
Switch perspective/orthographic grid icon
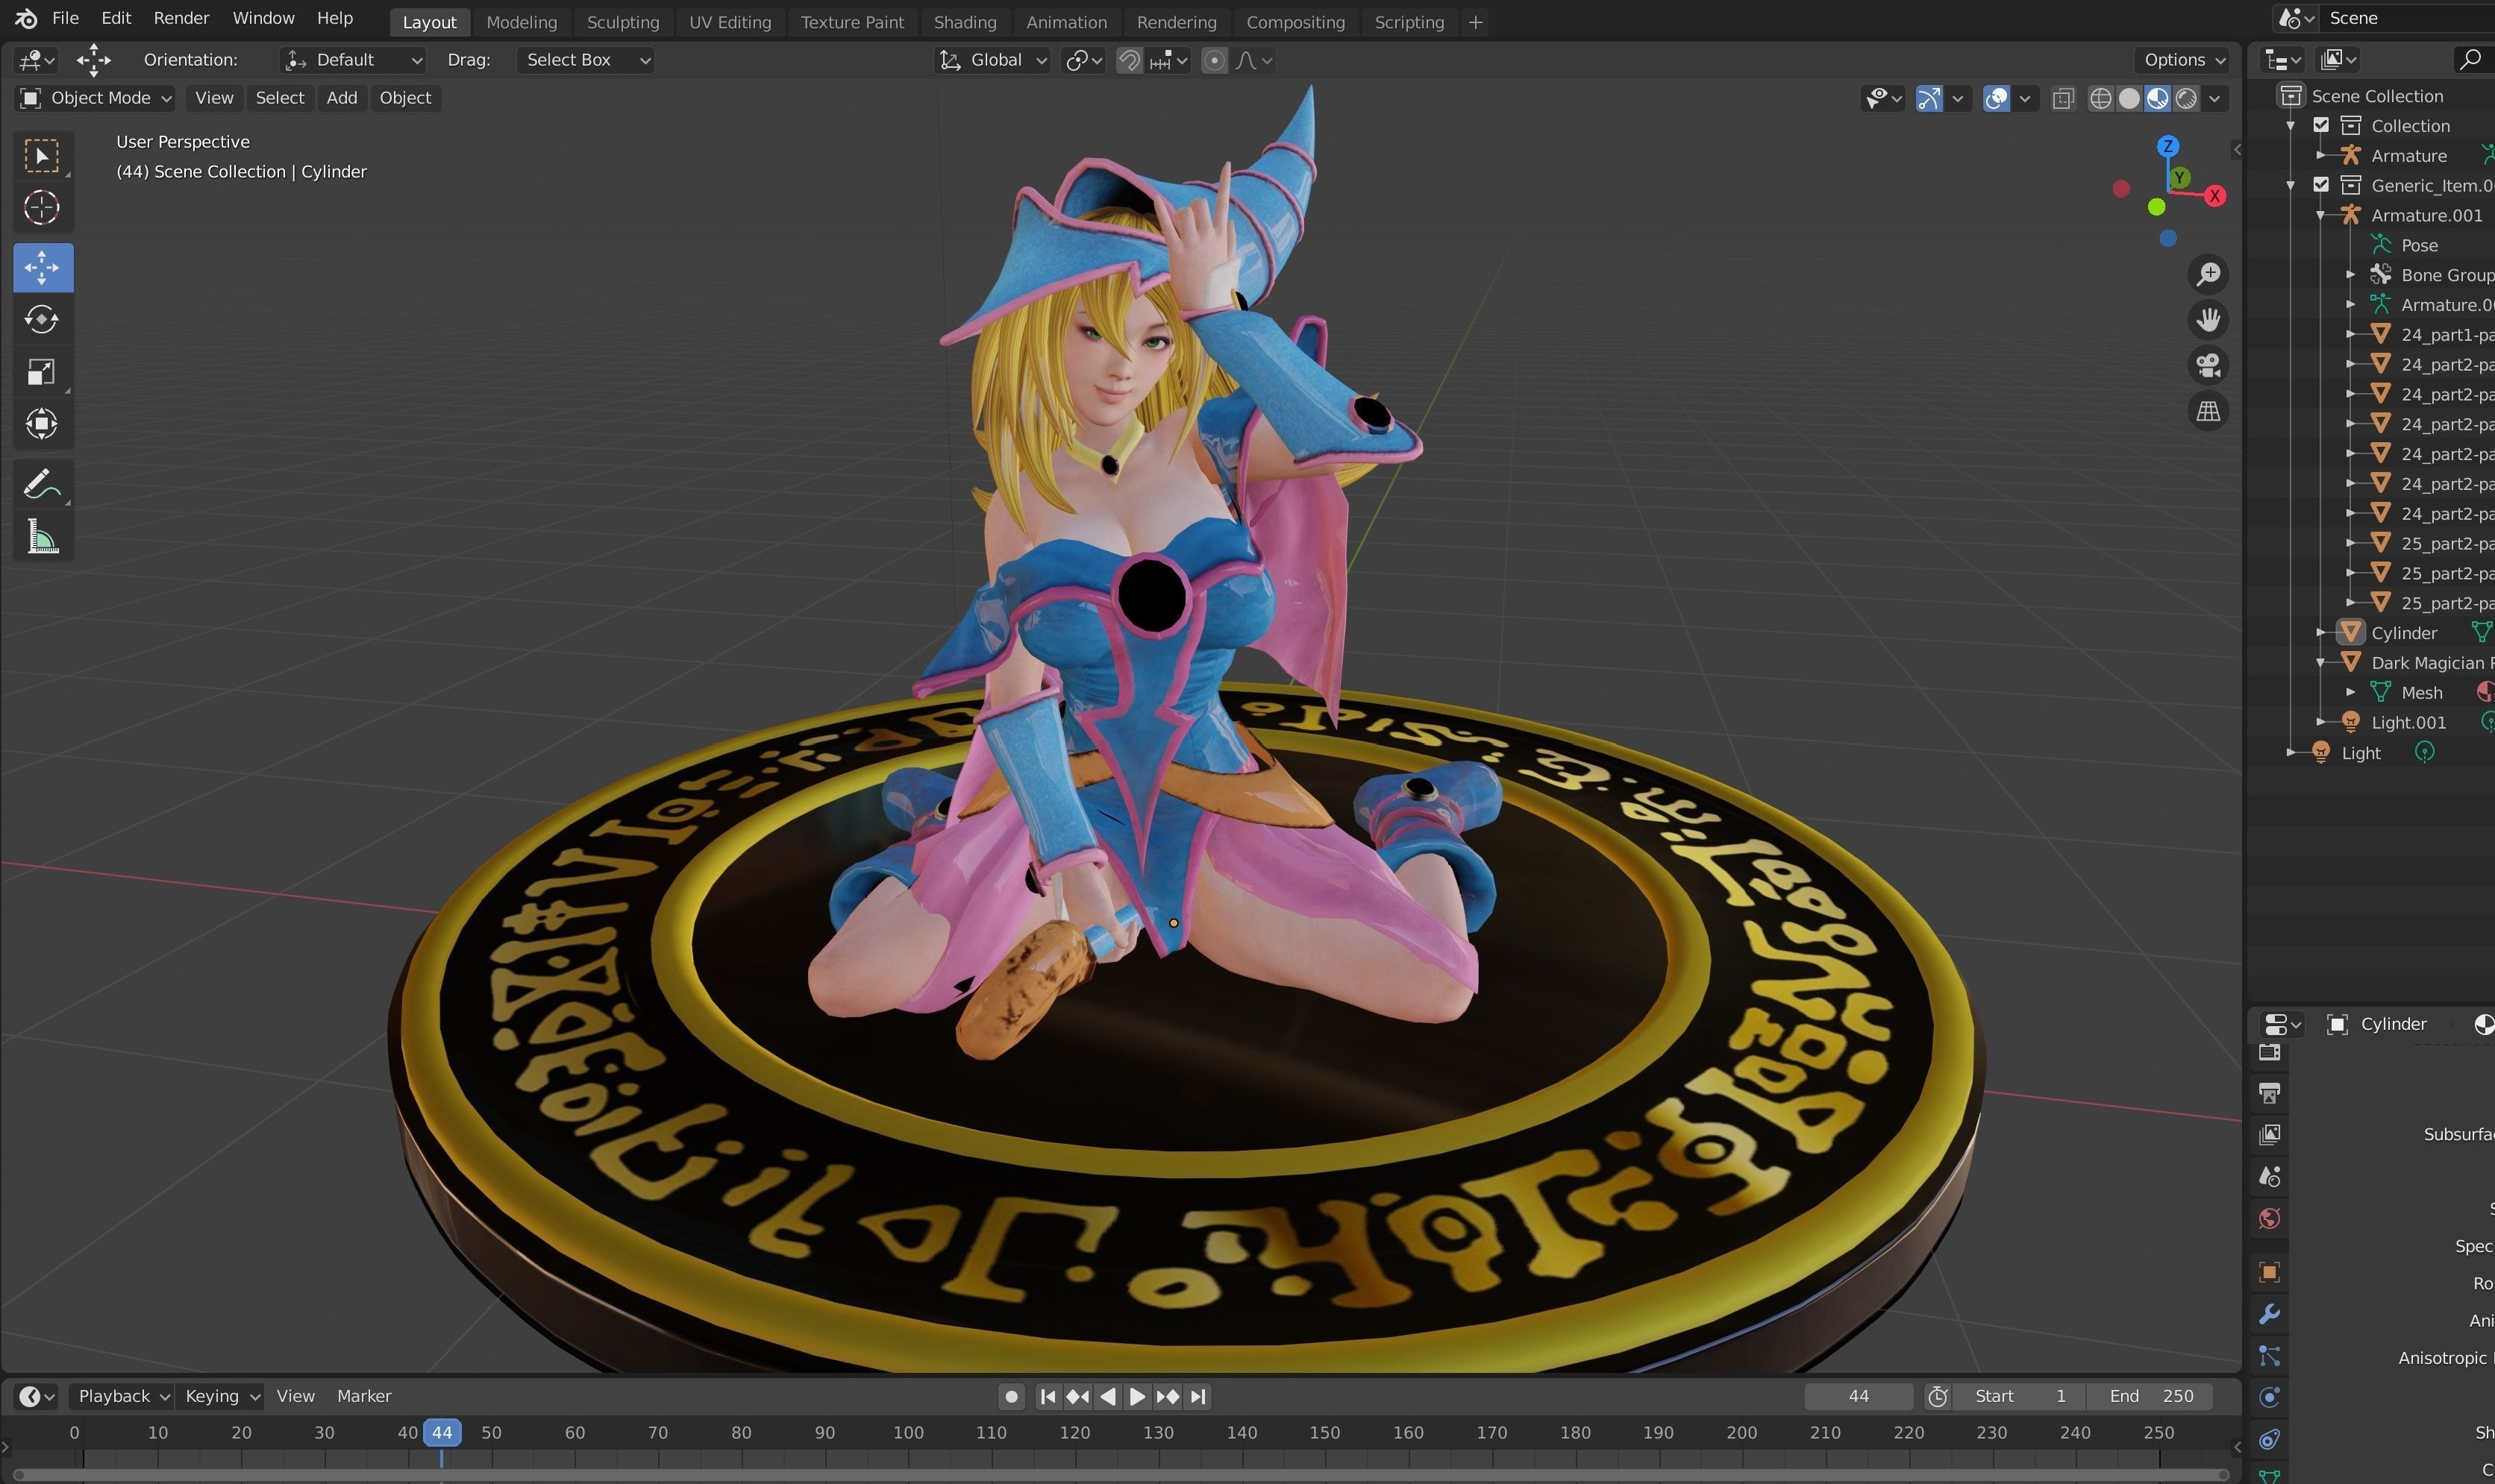2208,411
